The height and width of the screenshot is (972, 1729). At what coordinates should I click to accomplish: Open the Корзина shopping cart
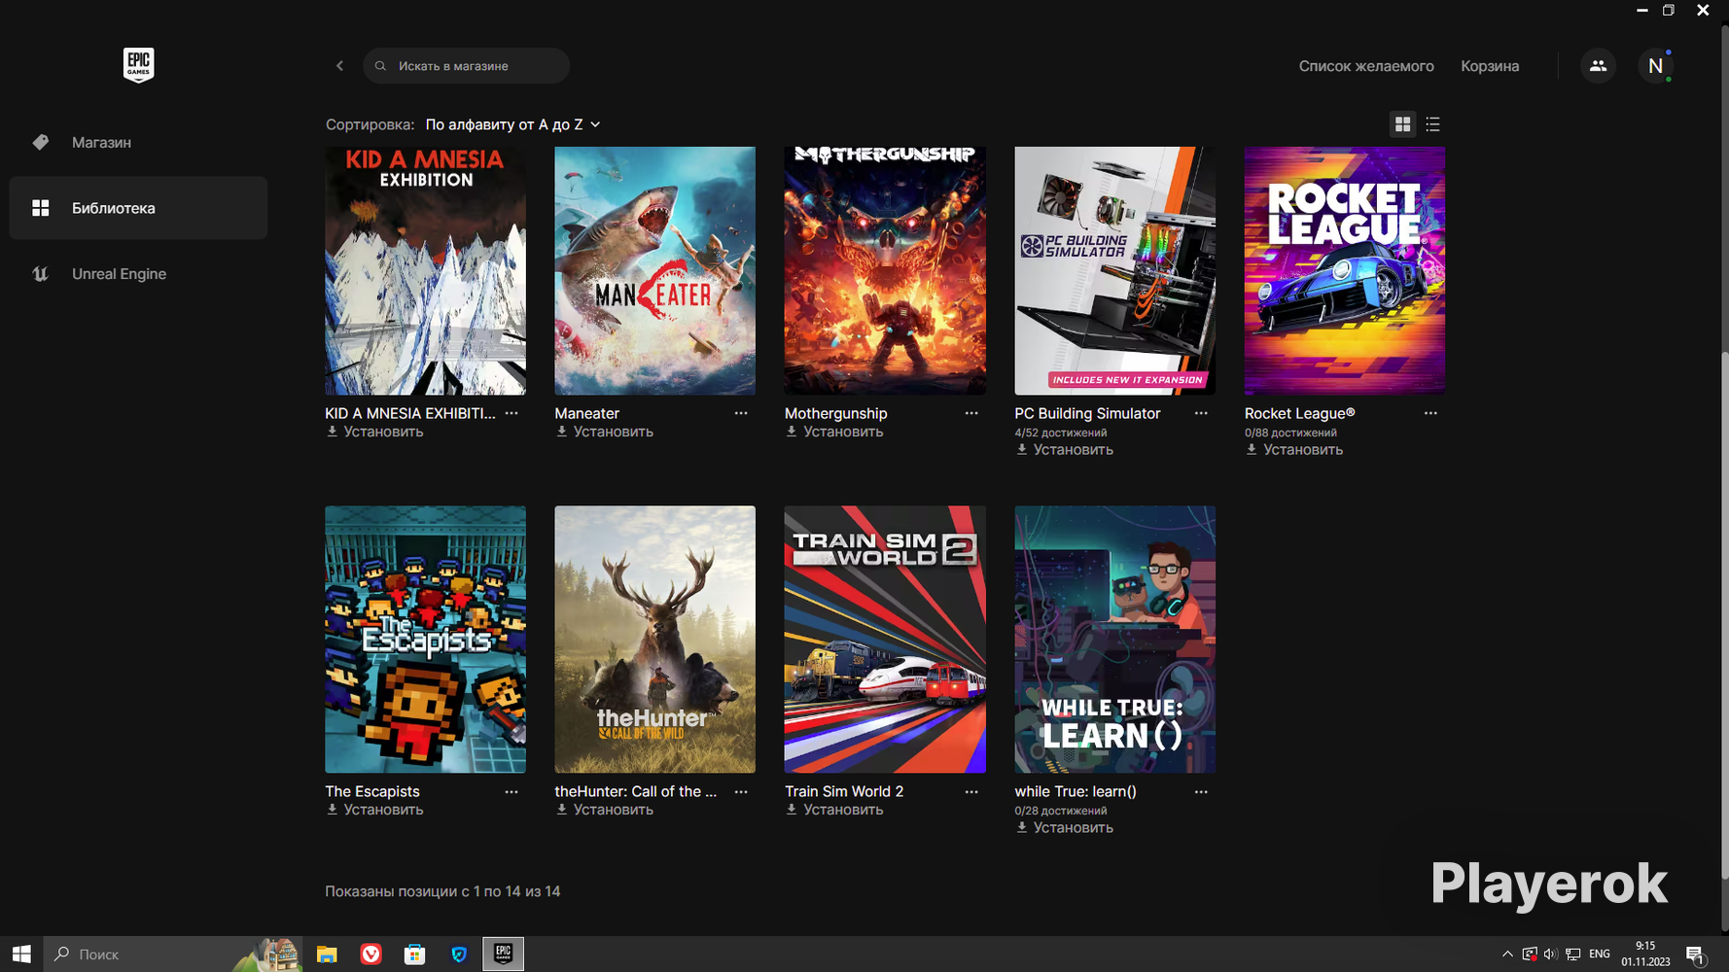pos(1490,66)
